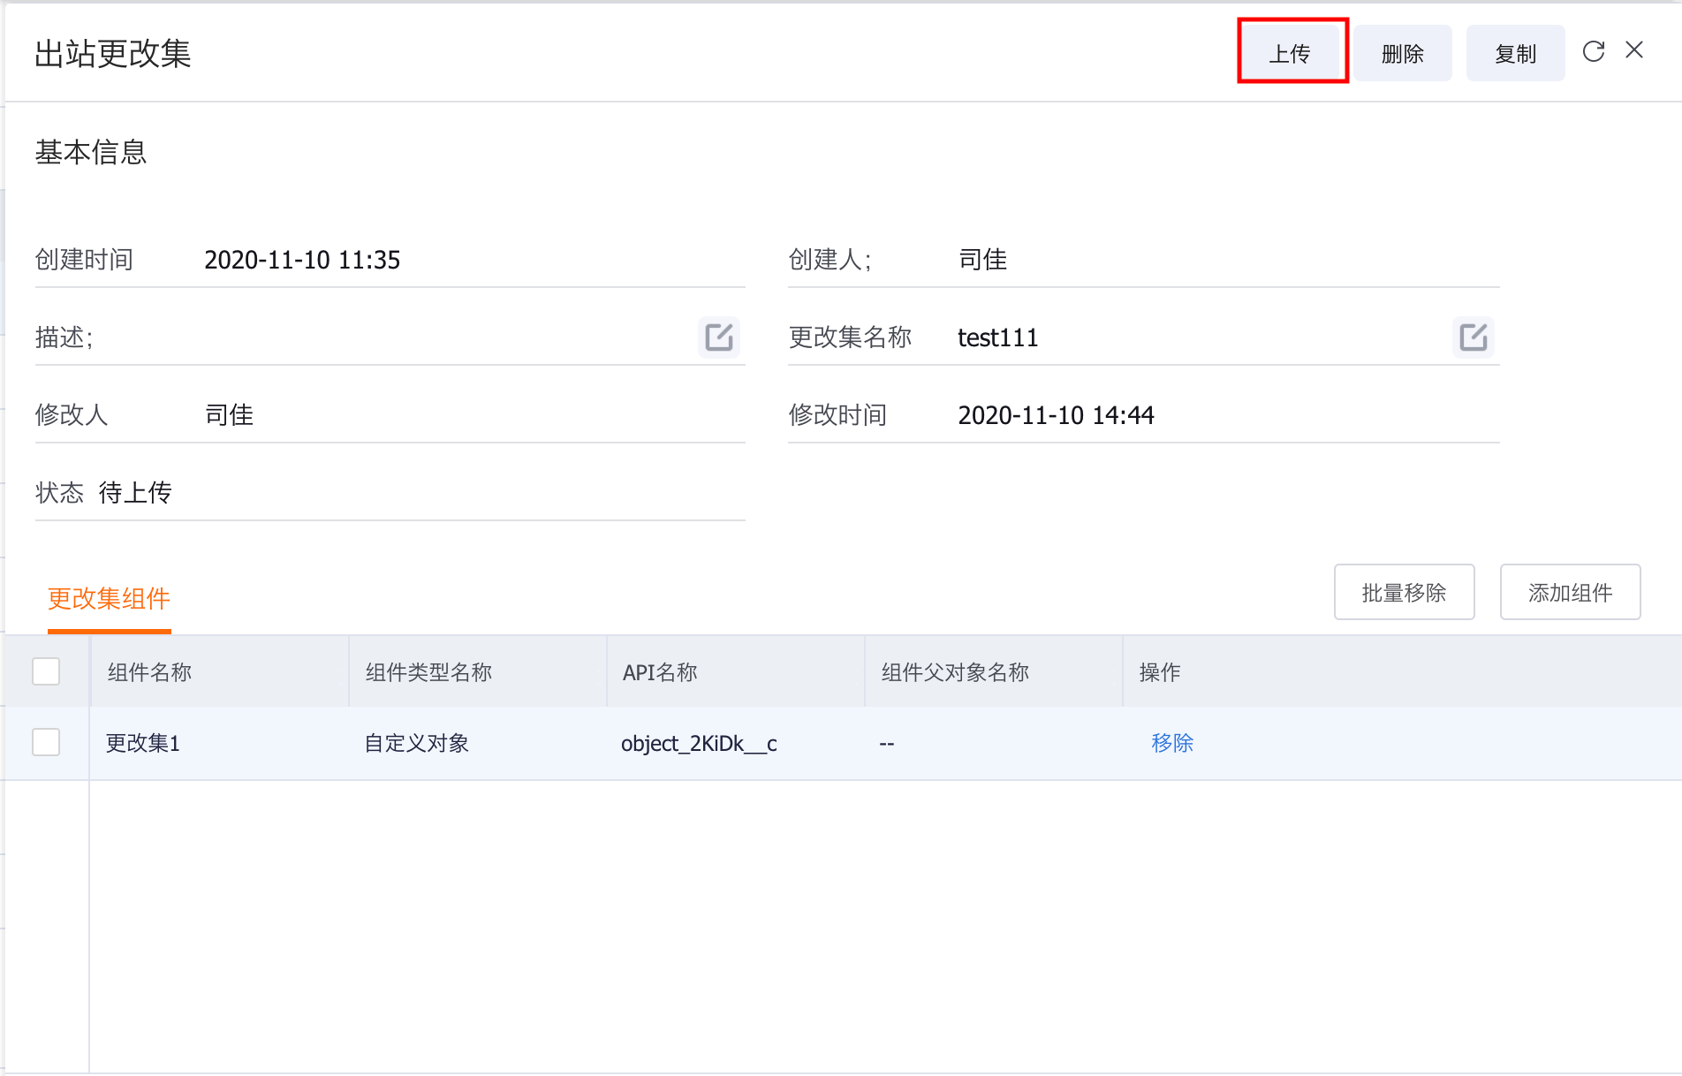Click the API名称 column header
This screenshot has height=1076, width=1682.
[658, 671]
